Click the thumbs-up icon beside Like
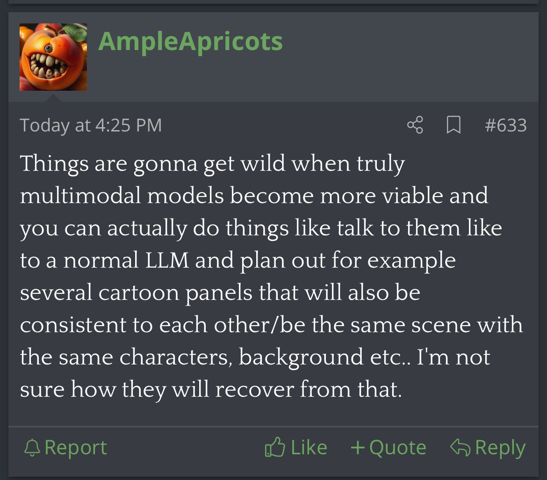The height and width of the screenshot is (480, 547). point(274,448)
